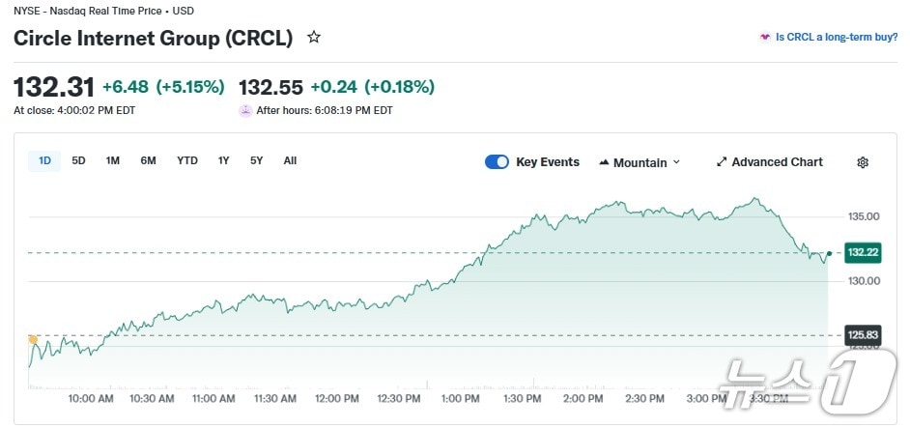Switch chart to YTD range
The height and width of the screenshot is (428, 910).
(x=187, y=160)
